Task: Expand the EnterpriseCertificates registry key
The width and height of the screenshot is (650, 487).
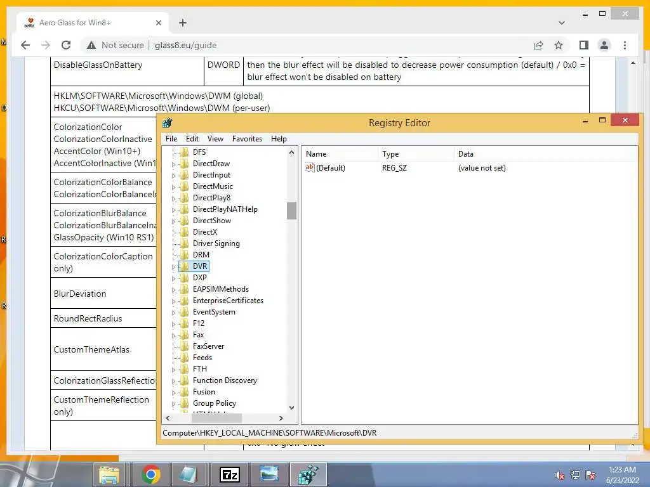Action: coord(174,301)
